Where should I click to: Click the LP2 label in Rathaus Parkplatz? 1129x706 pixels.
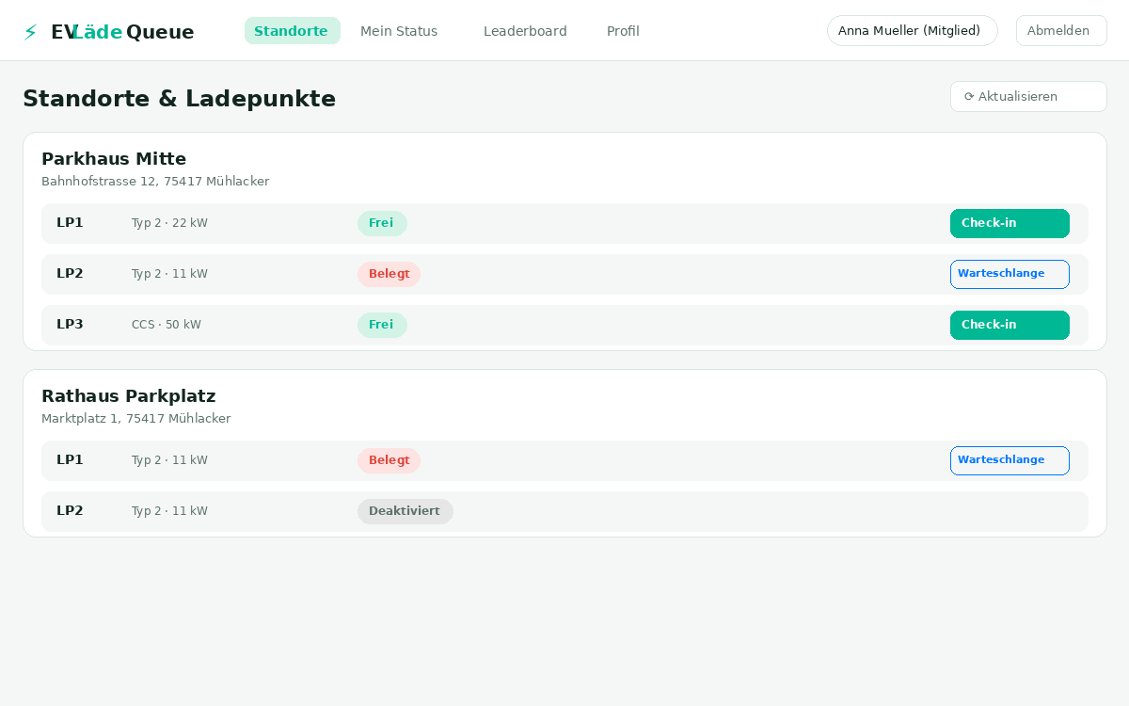(70, 511)
